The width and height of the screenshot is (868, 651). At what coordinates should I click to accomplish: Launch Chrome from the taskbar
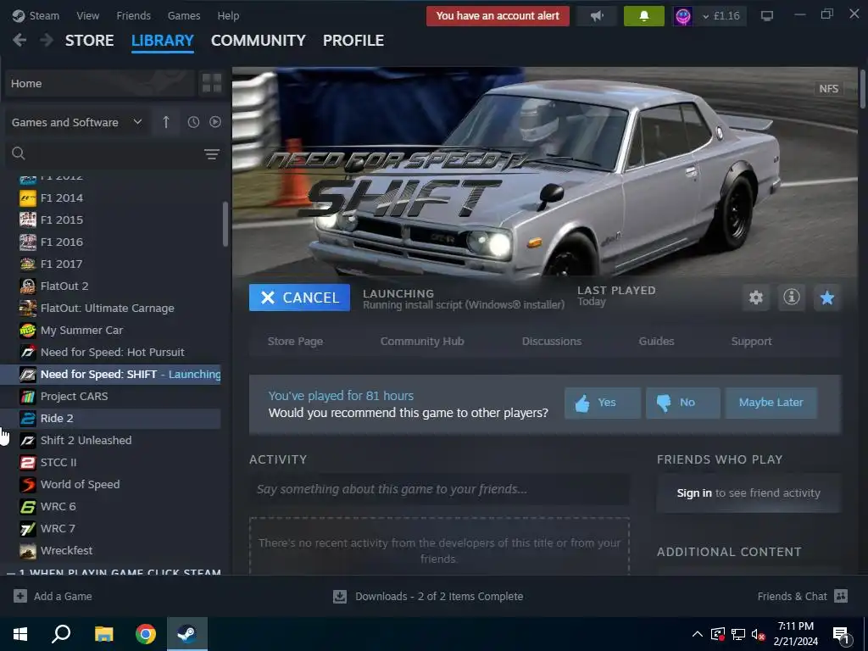(x=146, y=634)
